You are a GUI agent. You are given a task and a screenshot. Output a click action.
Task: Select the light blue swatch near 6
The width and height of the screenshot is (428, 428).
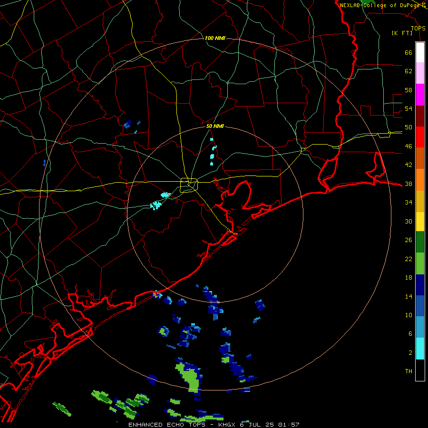pyautogui.click(x=420, y=327)
